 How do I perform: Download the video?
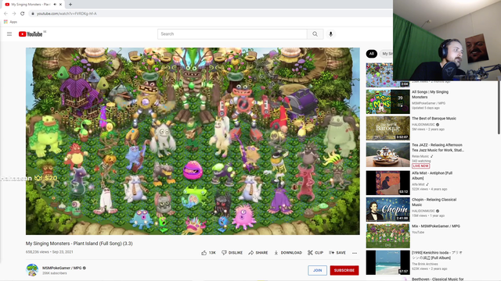[288, 253]
